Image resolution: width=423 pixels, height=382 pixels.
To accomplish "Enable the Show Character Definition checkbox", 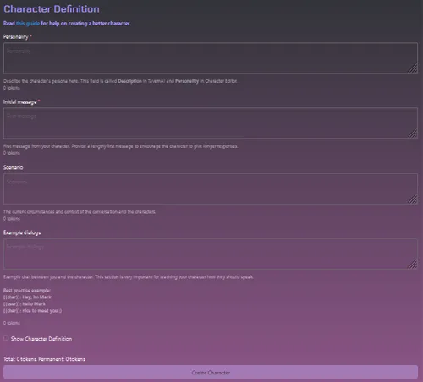I will pyautogui.click(x=6, y=338).
